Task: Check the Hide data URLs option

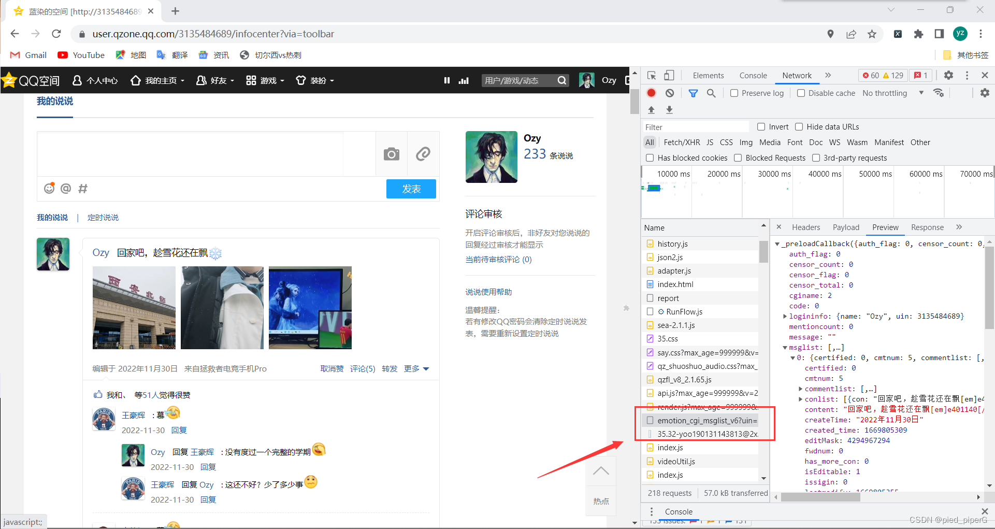Action: (799, 126)
